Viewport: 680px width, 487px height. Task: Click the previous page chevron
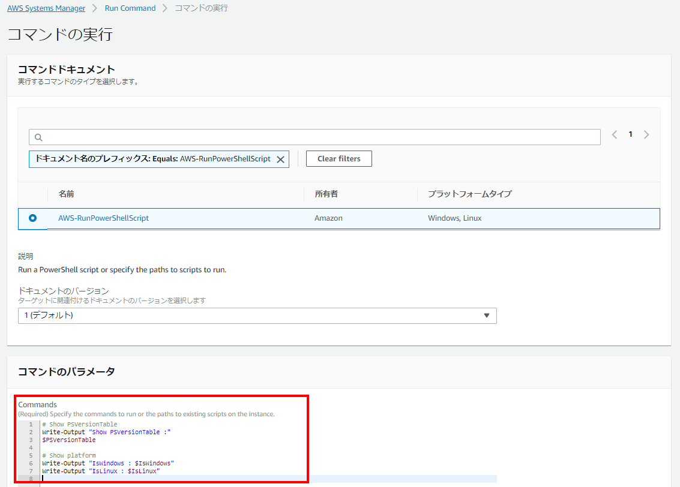[614, 134]
